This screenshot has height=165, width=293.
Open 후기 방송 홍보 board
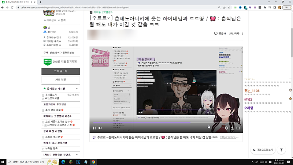(53, 110)
